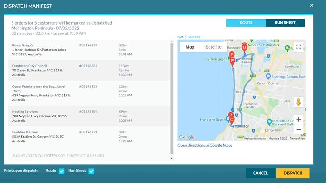Open directions in Google Maps link
326x183 pixels.
(x=205, y=145)
